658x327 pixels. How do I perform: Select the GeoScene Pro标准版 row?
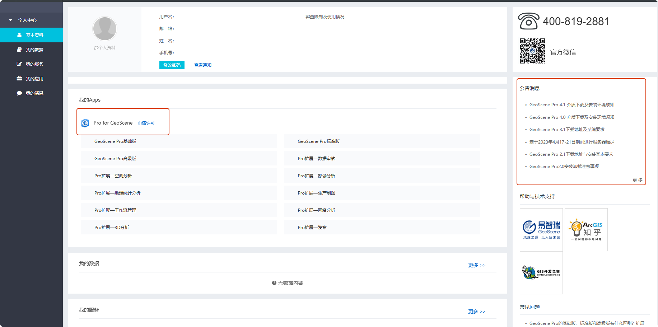tap(382, 141)
